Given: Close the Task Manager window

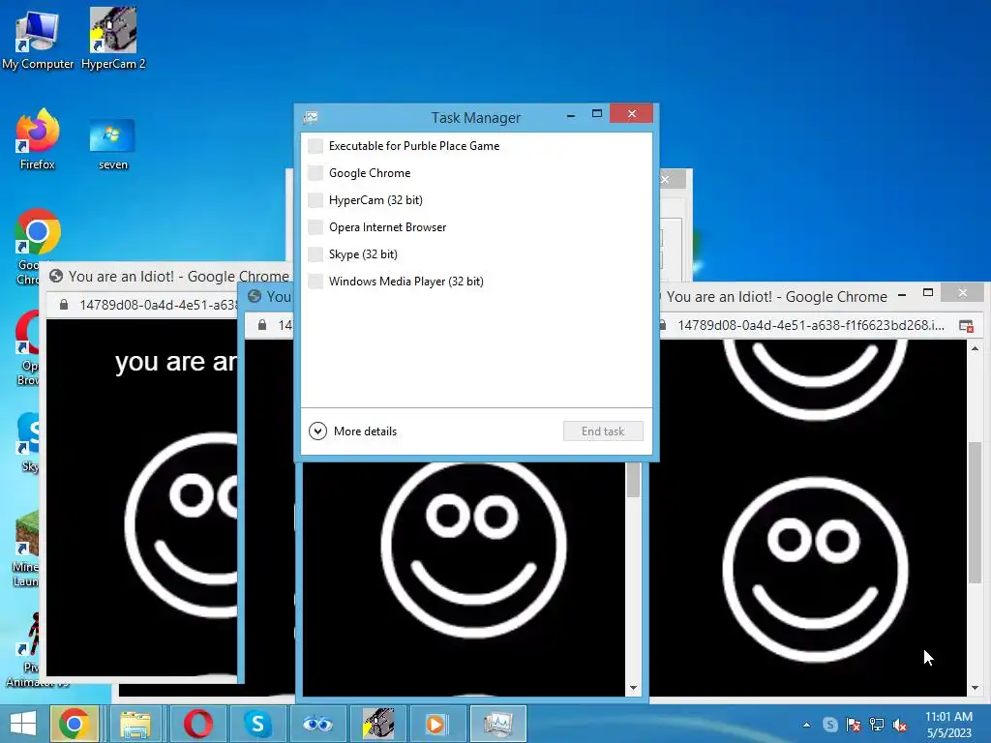Looking at the screenshot, I should coord(631,114).
